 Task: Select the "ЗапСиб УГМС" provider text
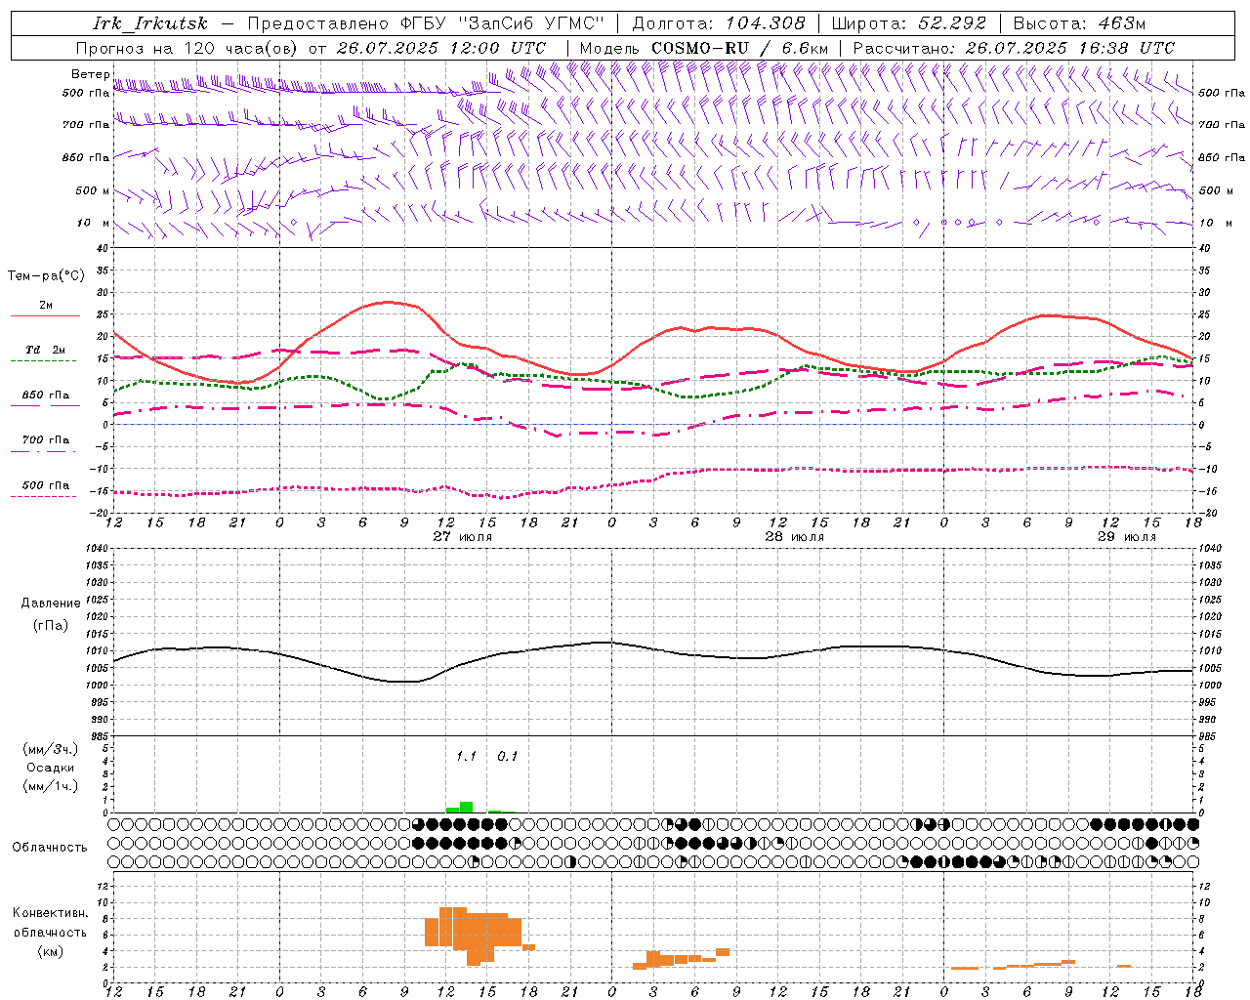532,23
